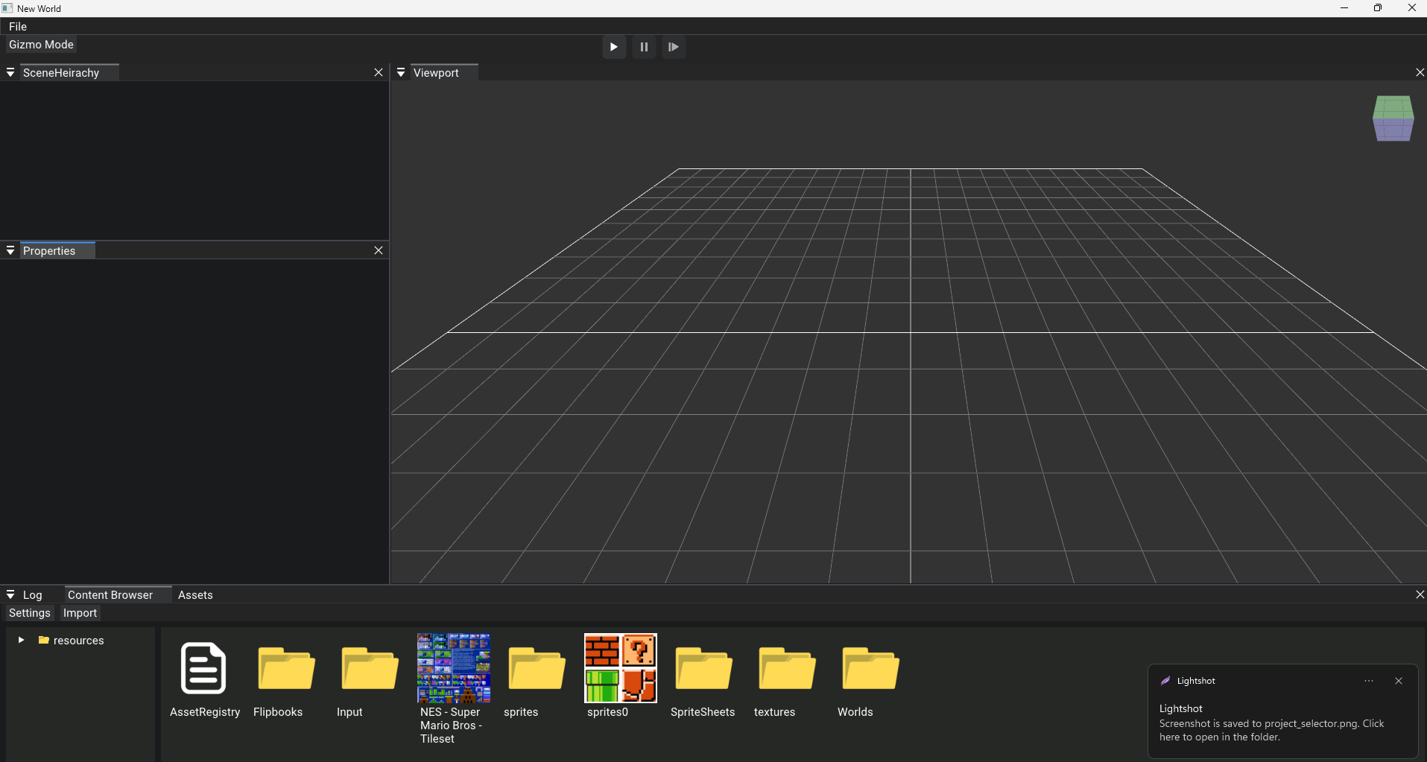Switch to the Log tab
This screenshot has width=1427, height=762.
[32, 594]
